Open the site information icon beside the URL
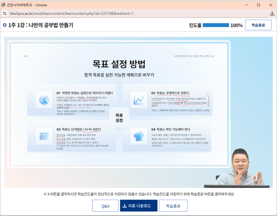Viewport: 277px width, 216px height. pyautogui.click(x=5, y=14)
